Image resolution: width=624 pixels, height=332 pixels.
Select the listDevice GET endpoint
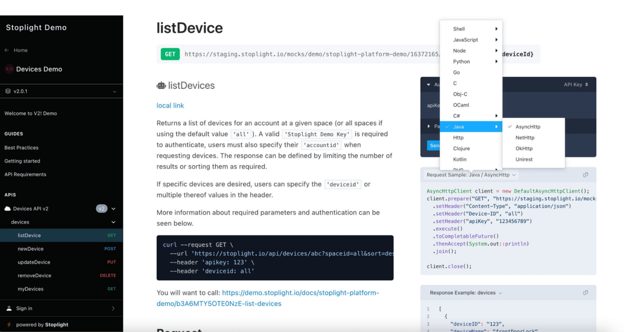[62, 236]
